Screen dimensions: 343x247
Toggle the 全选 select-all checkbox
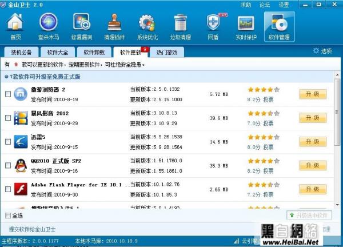[x=7, y=216]
